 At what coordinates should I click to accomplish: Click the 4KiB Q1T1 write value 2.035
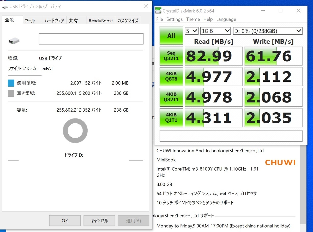tap(273, 118)
